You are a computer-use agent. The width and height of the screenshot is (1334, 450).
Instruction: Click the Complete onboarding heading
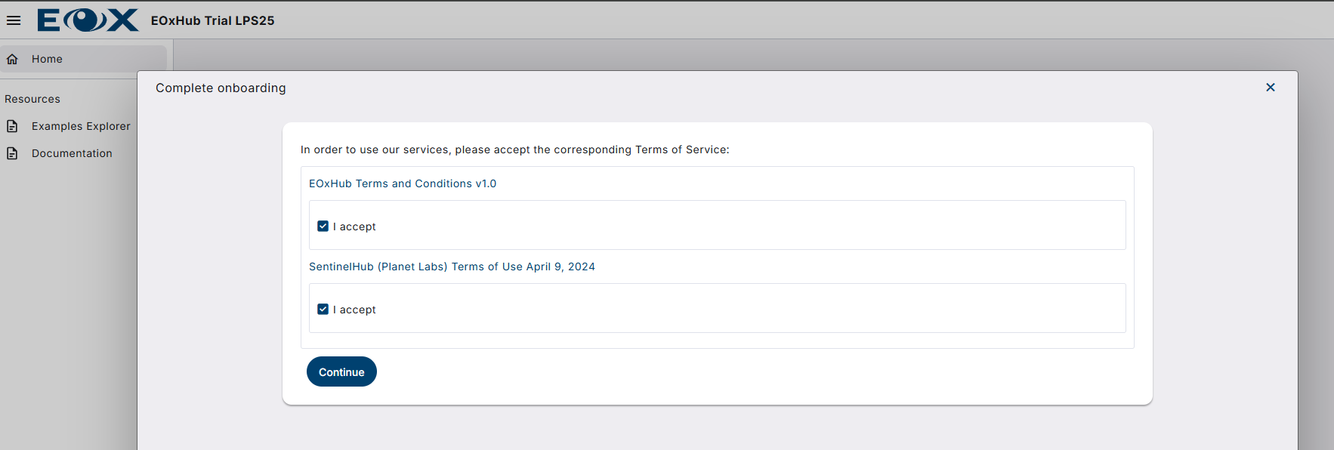pos(221,88)
